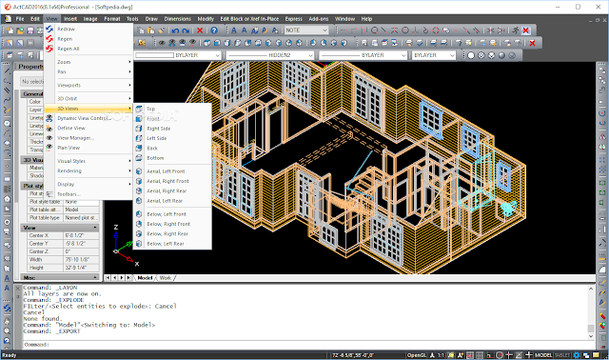Click the running figure icon in snap toolbar
The height and width of the screenshot is (360, 609).
pyautogui.click(x=516, y=30)
